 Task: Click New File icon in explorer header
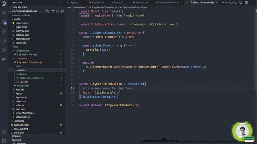pyautogui.click(x=47, y=11)
